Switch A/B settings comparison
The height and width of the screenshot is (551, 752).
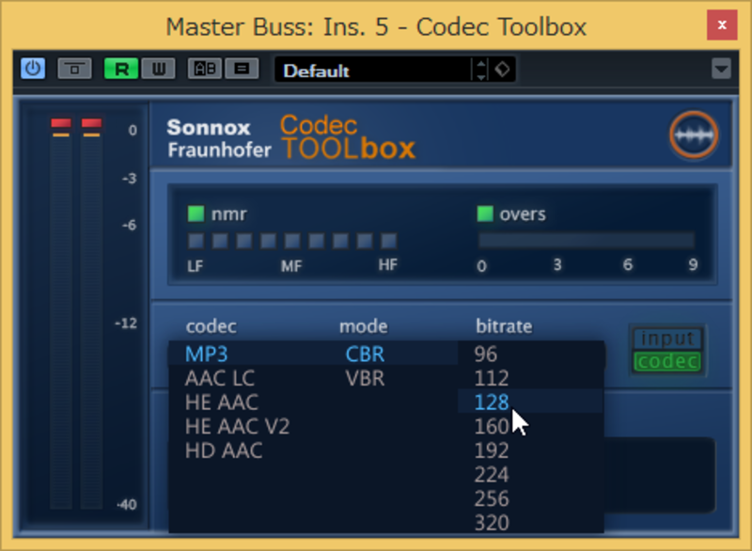[x=205, y=69]
